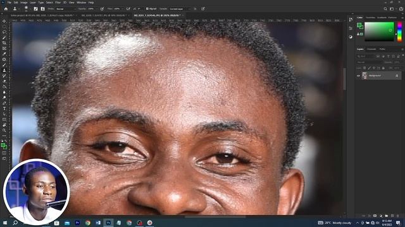Select the Horizontal Type tool

tap(4, 108)
